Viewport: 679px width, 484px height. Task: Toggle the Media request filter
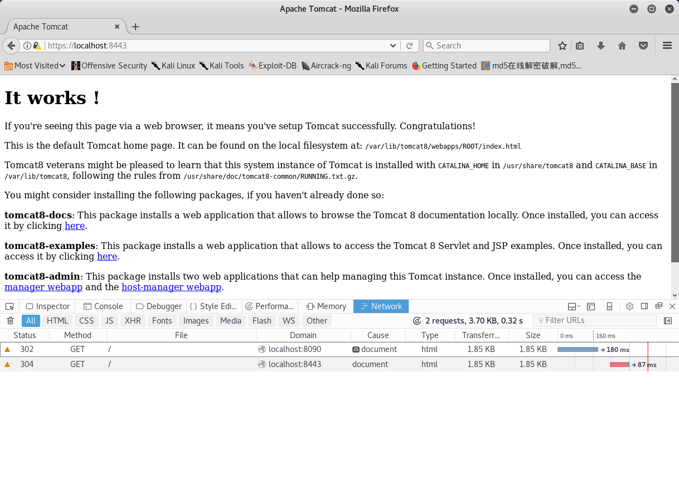[231, 321]
